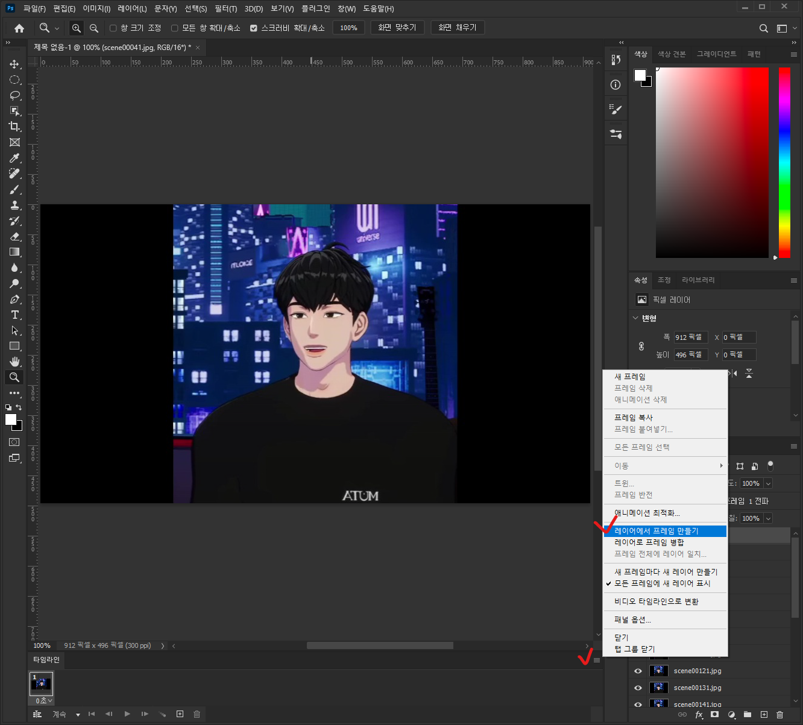Open the layer fill 100% dropdown
Image resolution: width=803 pixels, height=725 pixels.
[768, 518]
